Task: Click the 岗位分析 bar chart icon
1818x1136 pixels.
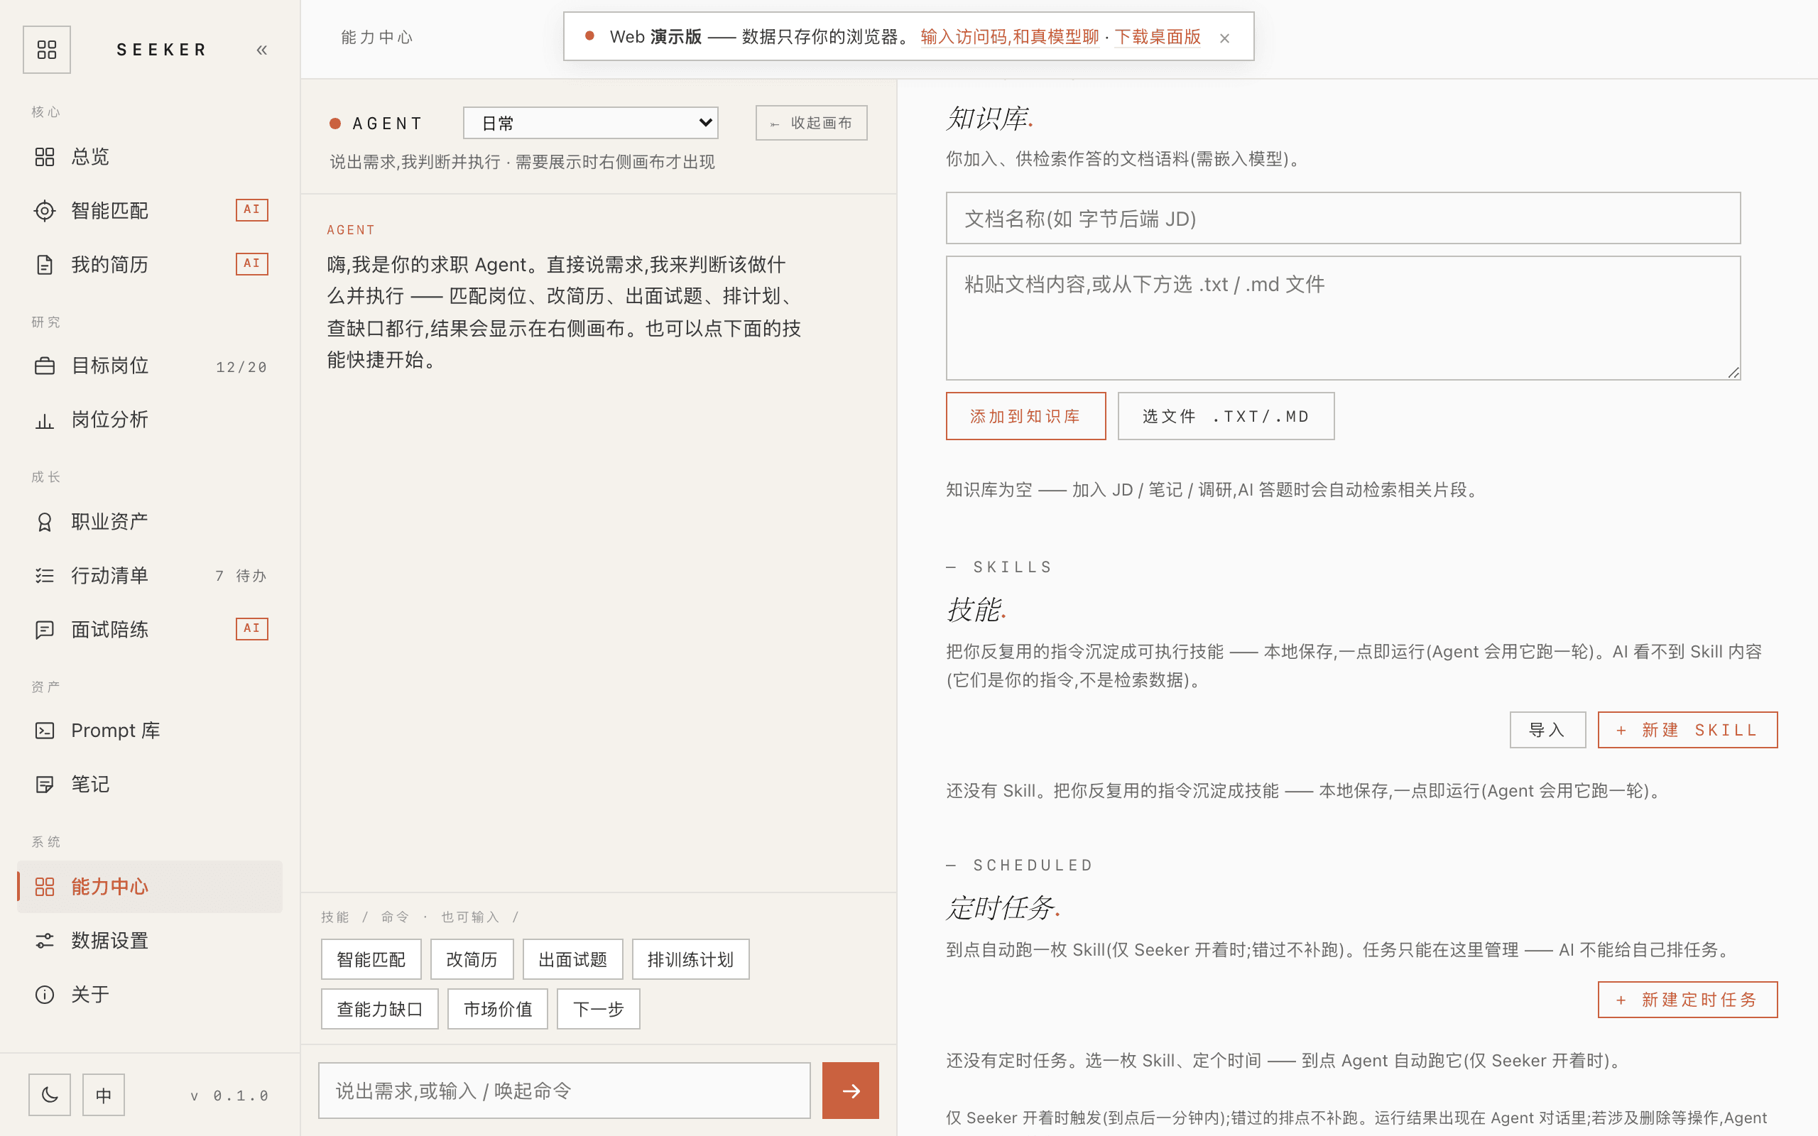Action: [x=45, y=421]
